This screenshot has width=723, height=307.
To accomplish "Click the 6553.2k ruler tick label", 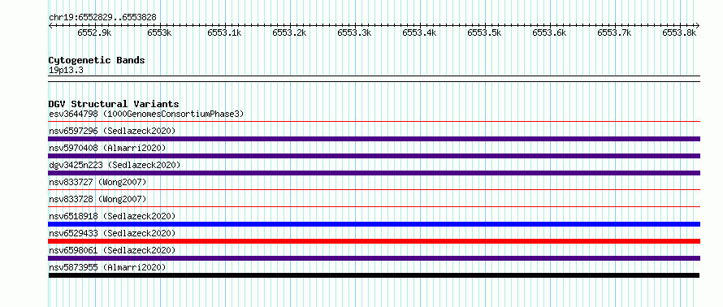I will [289, 32].
